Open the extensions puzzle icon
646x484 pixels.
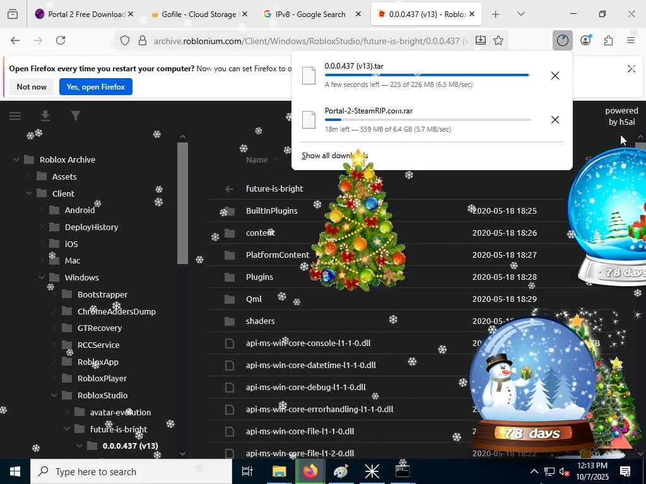point(609,40)
